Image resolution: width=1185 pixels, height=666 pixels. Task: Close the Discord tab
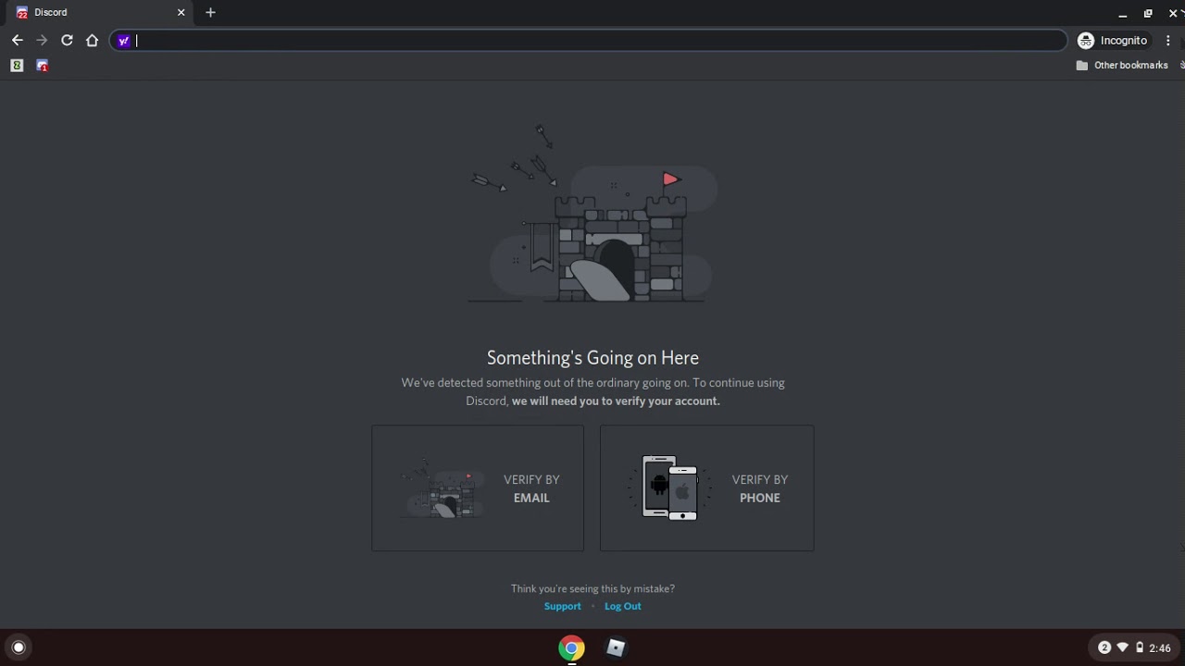(181, 13)
